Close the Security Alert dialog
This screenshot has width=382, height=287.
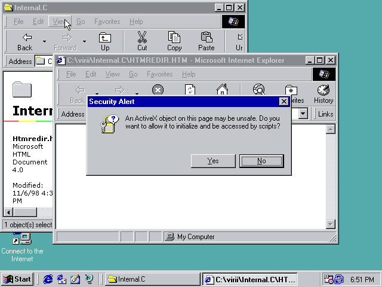[284, 101]
